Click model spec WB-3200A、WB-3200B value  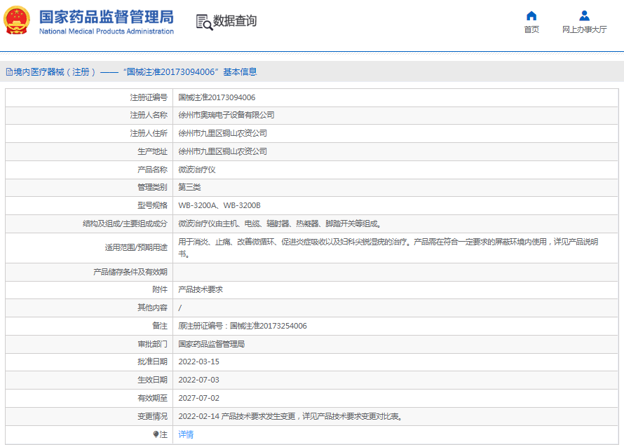coord(219,205)
